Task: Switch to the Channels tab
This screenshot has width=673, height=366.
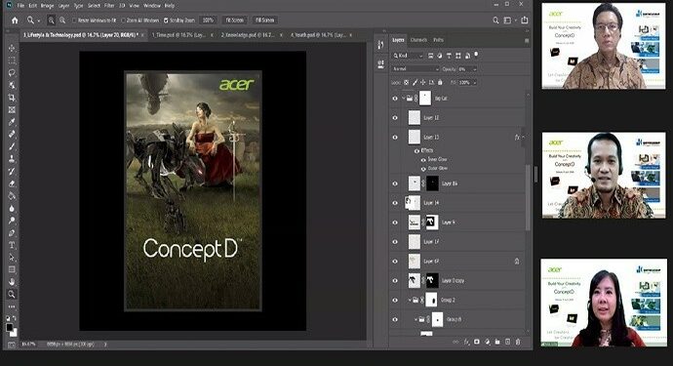Action: coord(418,40)
